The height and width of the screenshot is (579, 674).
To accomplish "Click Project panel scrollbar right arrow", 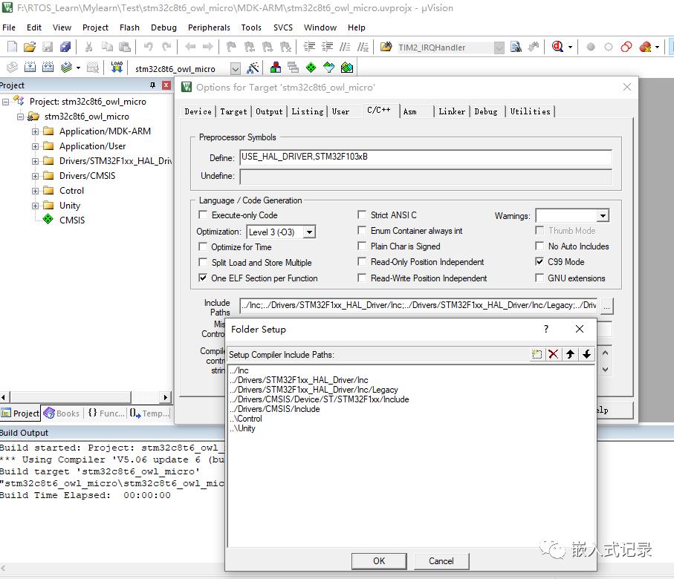I will 166,398.
